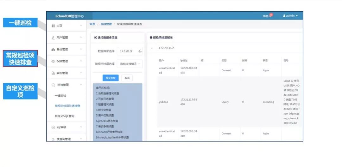342x167 pixels.
Task: Click the ip地址 column header
Action: click(x=184, y=60)
